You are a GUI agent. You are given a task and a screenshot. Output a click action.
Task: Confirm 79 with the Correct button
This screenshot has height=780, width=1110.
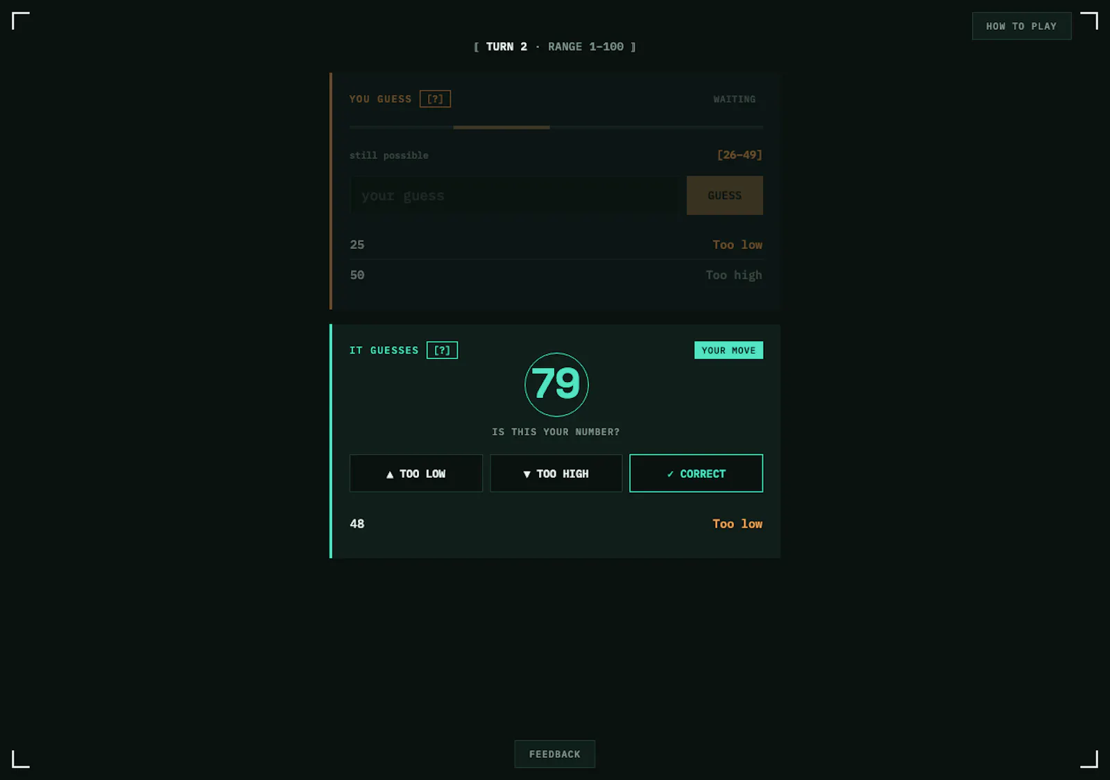point(696,474)
